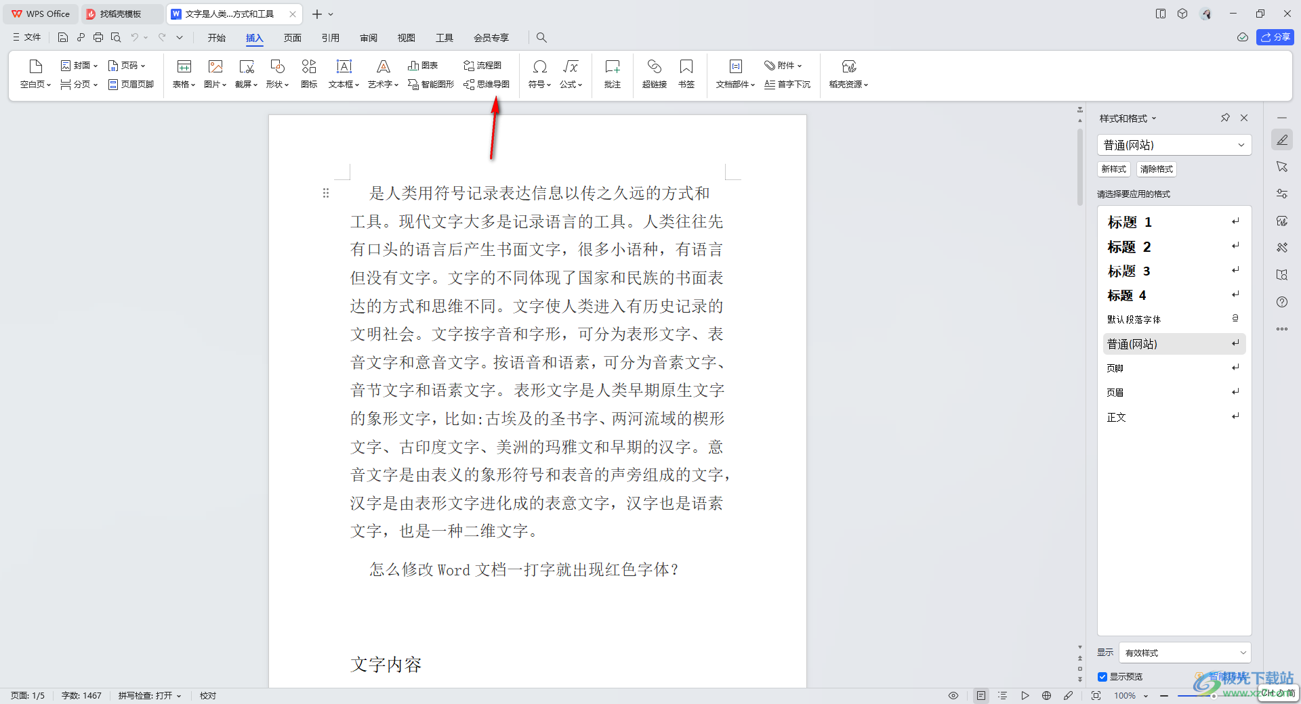Image resolution: width=1301 pixels, height=704 pixels.
Task: Open the Member exclusive (会员专享) tab
Action: [491, 38]
